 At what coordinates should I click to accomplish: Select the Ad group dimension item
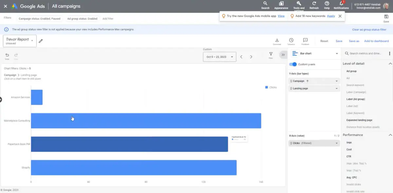click(351, 71)
